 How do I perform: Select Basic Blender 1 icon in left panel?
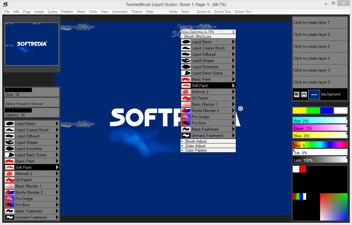(10, 186)
